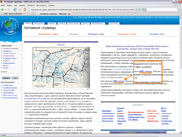Screen dimensions: 182x137
Task: Open the Журнал menu
Action: pyautogui.click(x=22, y=5)
